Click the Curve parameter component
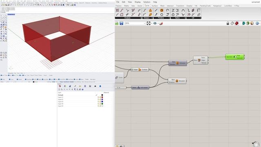 (119, 78)
